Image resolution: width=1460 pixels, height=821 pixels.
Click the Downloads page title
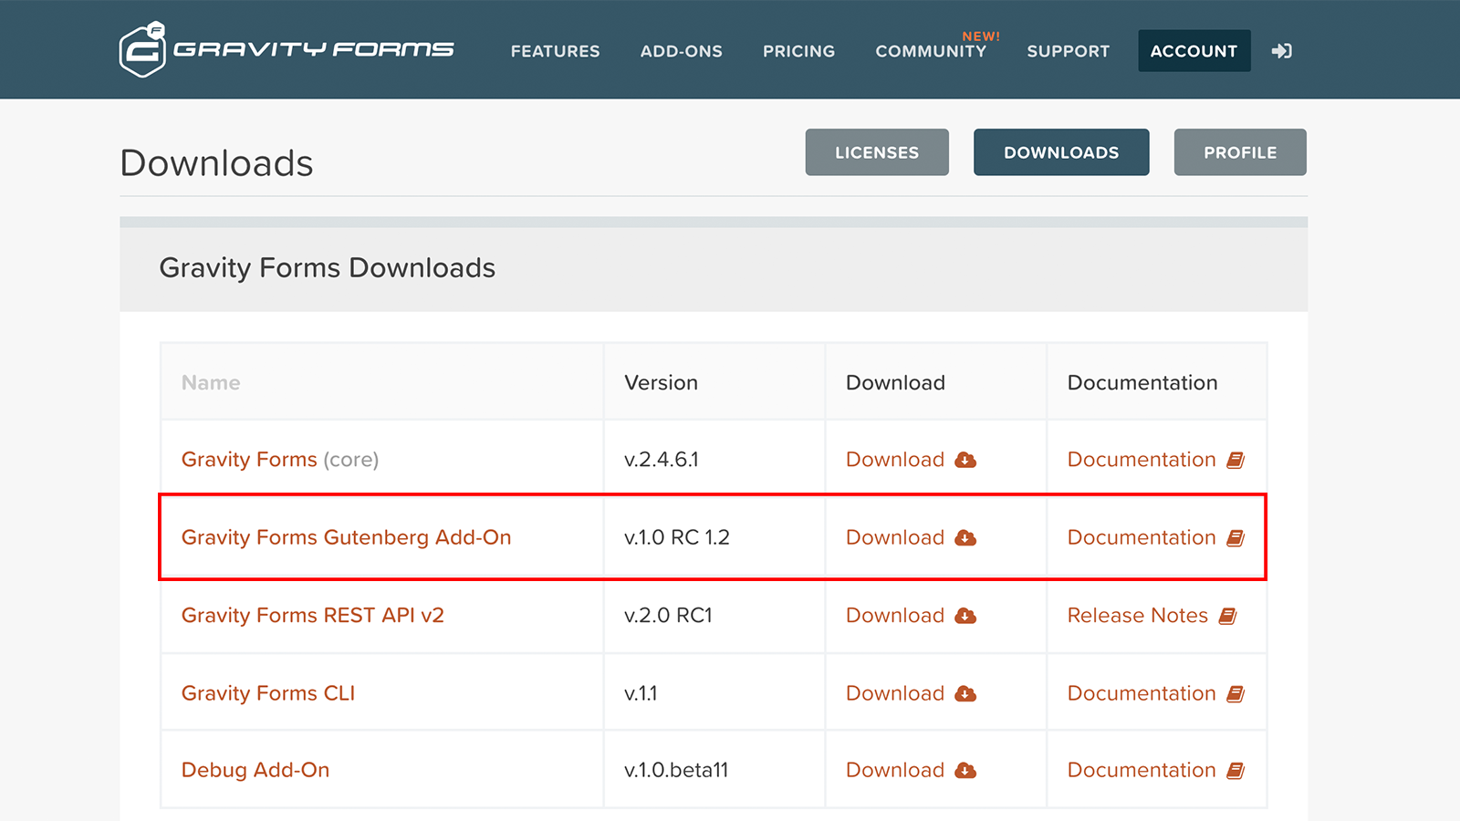[x=216, y=163]
